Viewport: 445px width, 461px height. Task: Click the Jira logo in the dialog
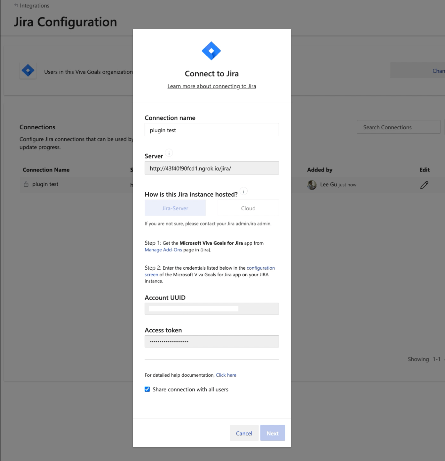coord(211,51)
